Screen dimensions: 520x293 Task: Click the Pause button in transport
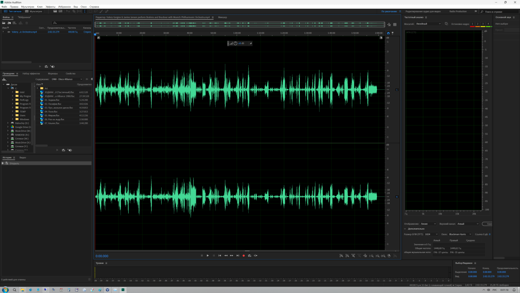214,256
